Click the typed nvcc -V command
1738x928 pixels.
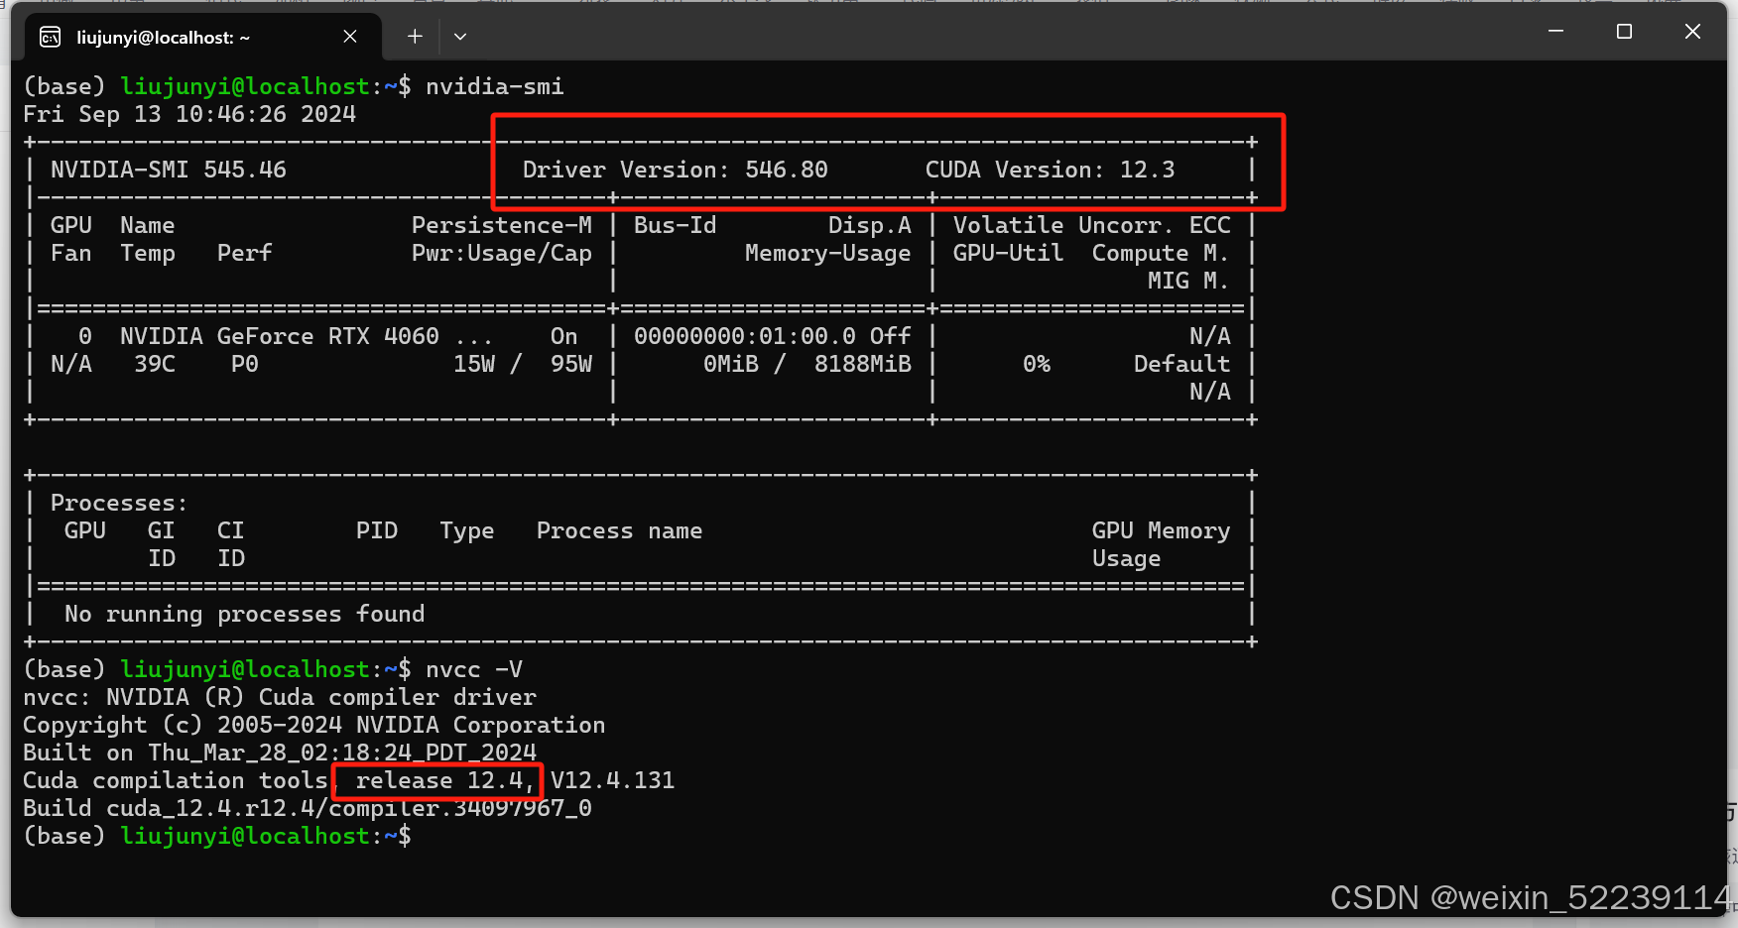(x=473, y=670)
